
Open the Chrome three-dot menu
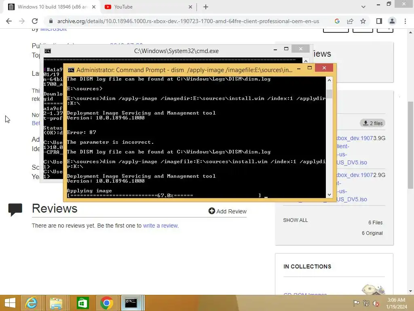pos(405,21)
